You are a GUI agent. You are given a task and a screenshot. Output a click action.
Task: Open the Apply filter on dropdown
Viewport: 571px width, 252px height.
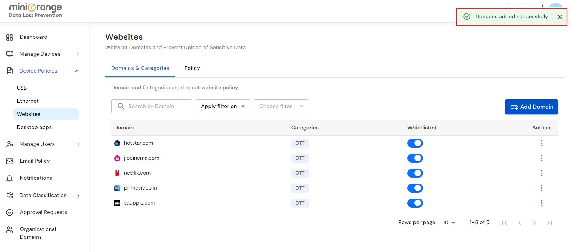point(223,106)
